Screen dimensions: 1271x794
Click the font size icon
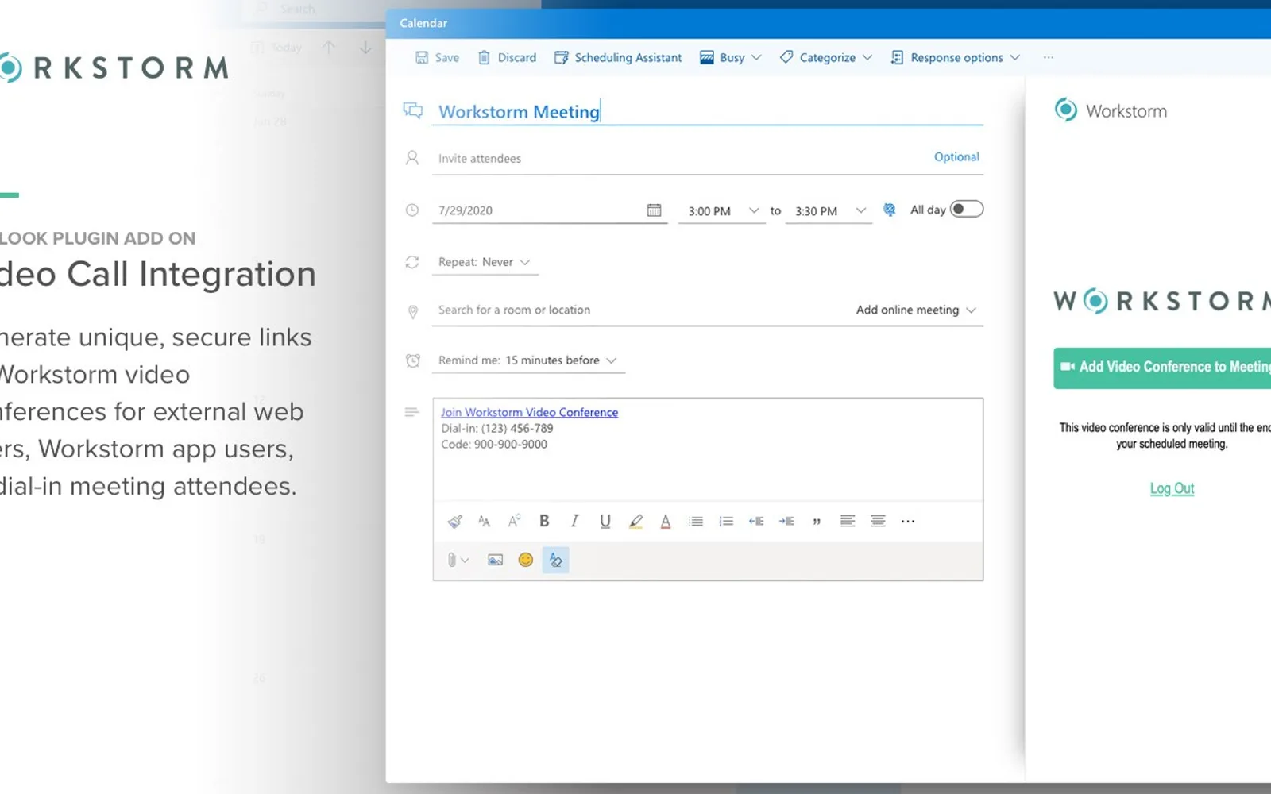[484, 522]
